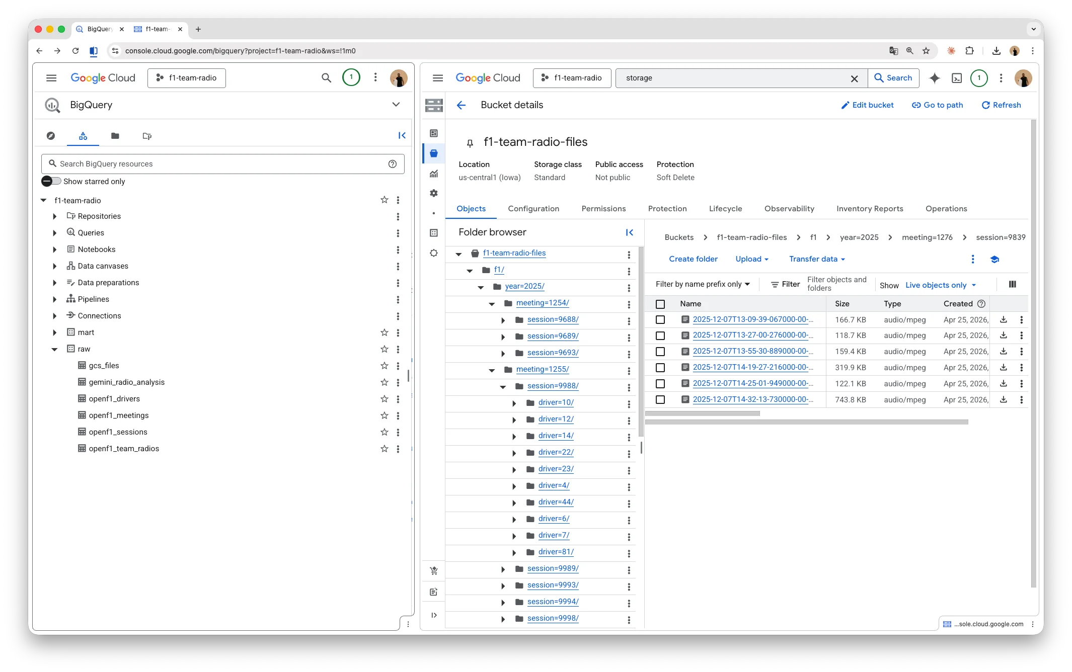Expand the driver=44 folder
Viewport: 1072px width, 672px height.
tap(514, 502)
